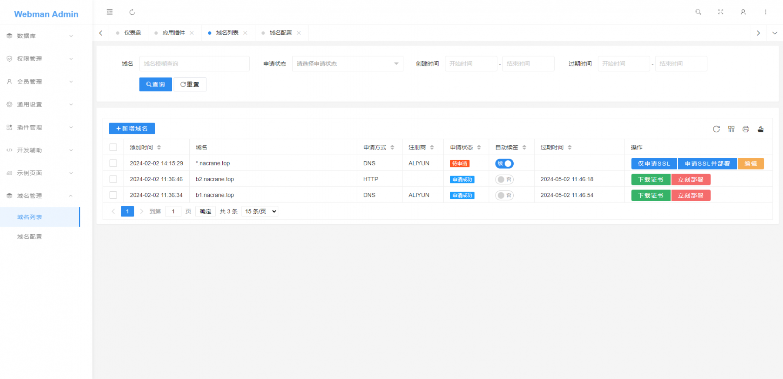
Task: Click the export table icon
Action: (760, 129)
